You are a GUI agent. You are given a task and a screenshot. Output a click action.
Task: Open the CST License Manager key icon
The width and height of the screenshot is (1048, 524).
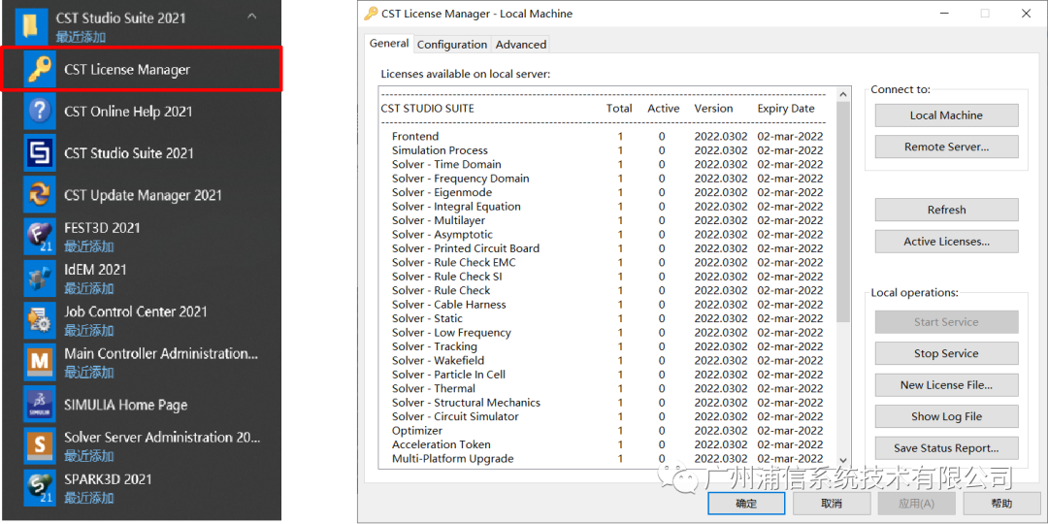click(x=40, y=70)
